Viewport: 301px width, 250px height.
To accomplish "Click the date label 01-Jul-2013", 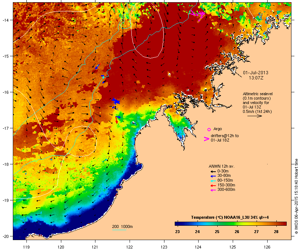I will point(255,73).
